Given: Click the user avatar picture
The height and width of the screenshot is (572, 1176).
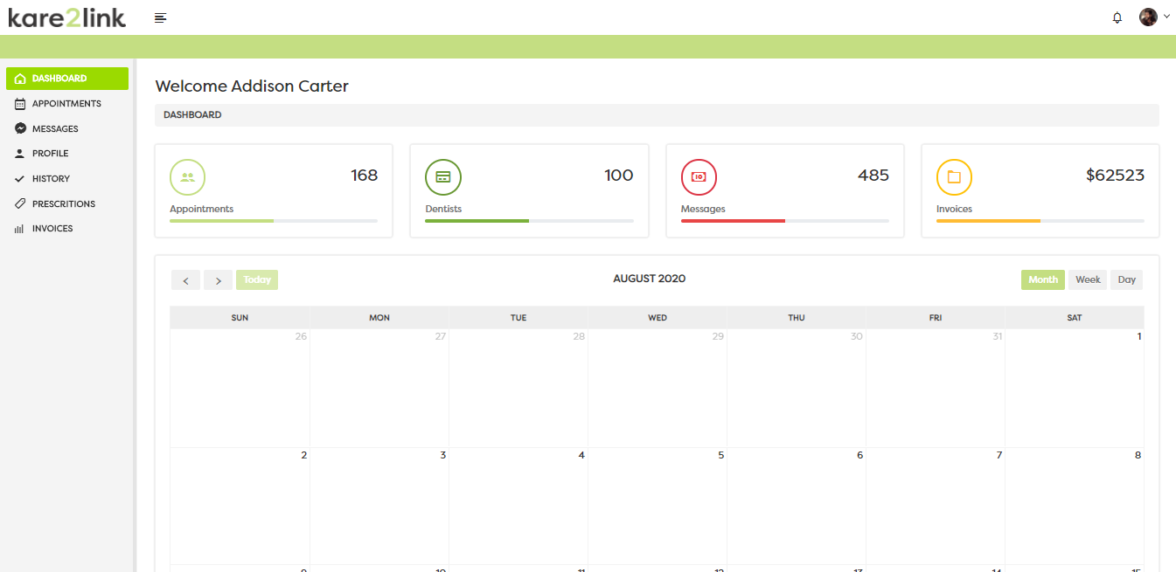Looking at the screenshot, I should [1148, 17].
